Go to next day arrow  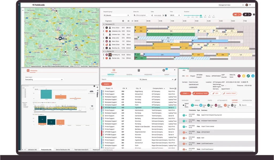coord(163,15)
